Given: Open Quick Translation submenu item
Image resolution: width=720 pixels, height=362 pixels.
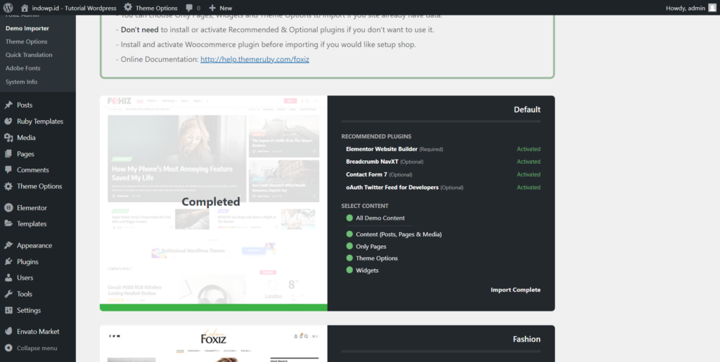Looking at the screenshot, I should pos(29,55).
